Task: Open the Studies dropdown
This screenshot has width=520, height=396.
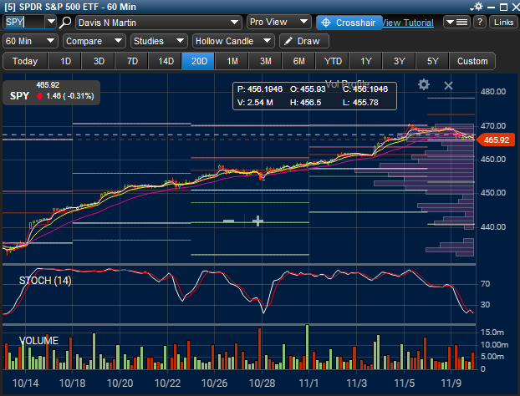Action: click(x=159, y=41)
